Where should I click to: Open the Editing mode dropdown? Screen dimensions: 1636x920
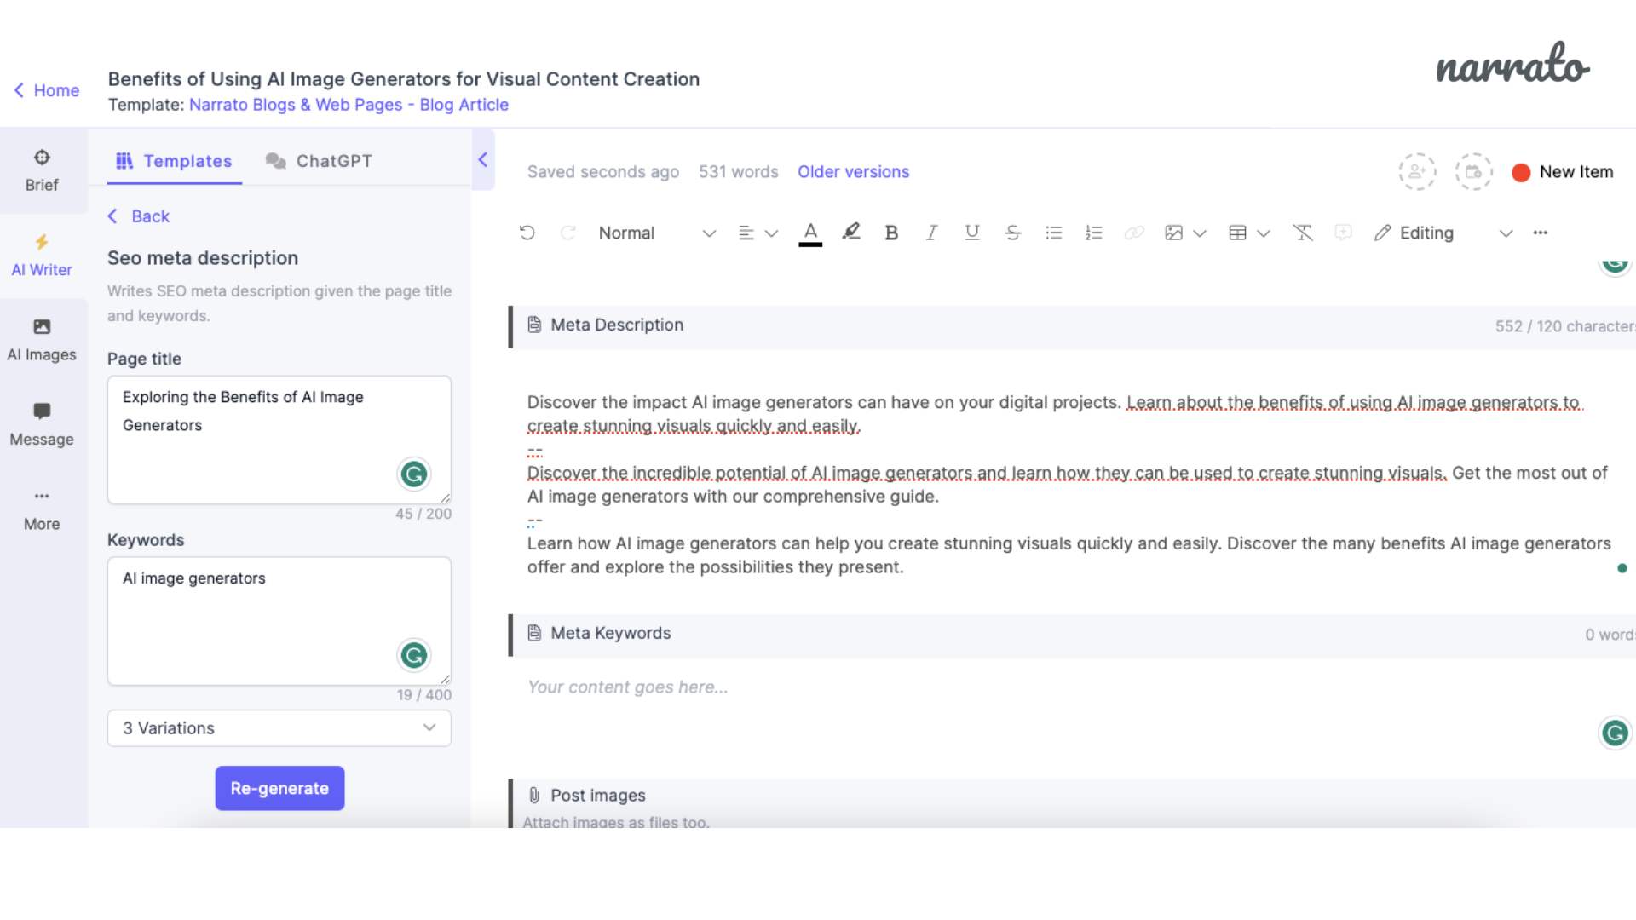pyautogui.click(x=1443, y=233)
